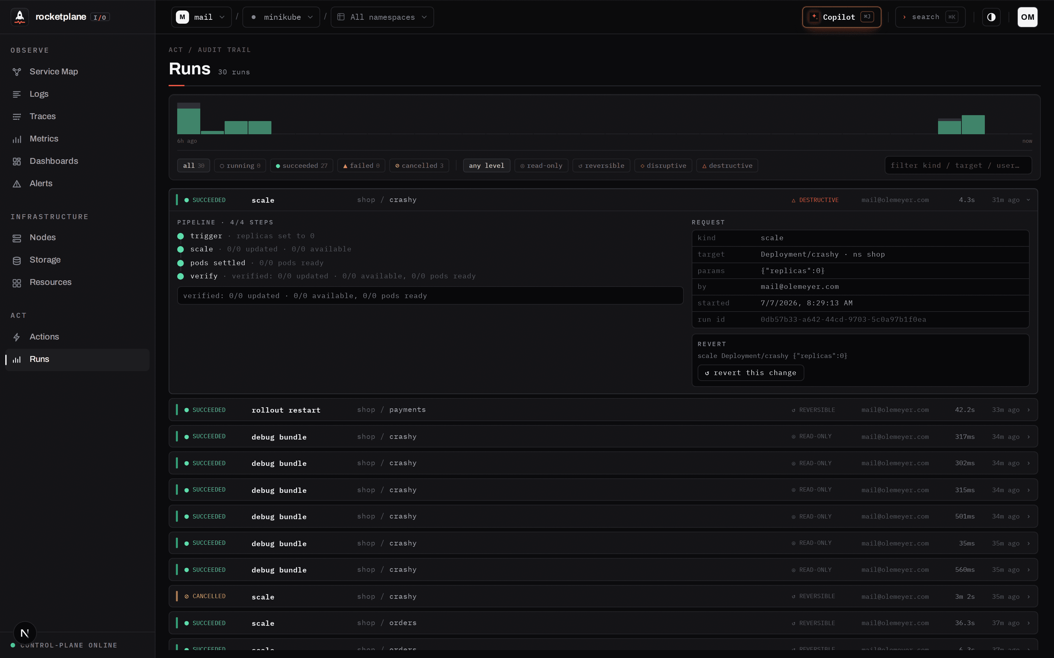Expand the 302ms debug bundle run
This screenshot has height=658, width=1054.
(603, 463)
